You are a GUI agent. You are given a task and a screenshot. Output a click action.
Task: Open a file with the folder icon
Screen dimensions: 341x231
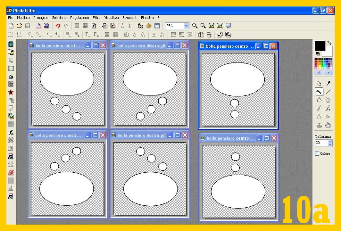click(x=19, y=26)
